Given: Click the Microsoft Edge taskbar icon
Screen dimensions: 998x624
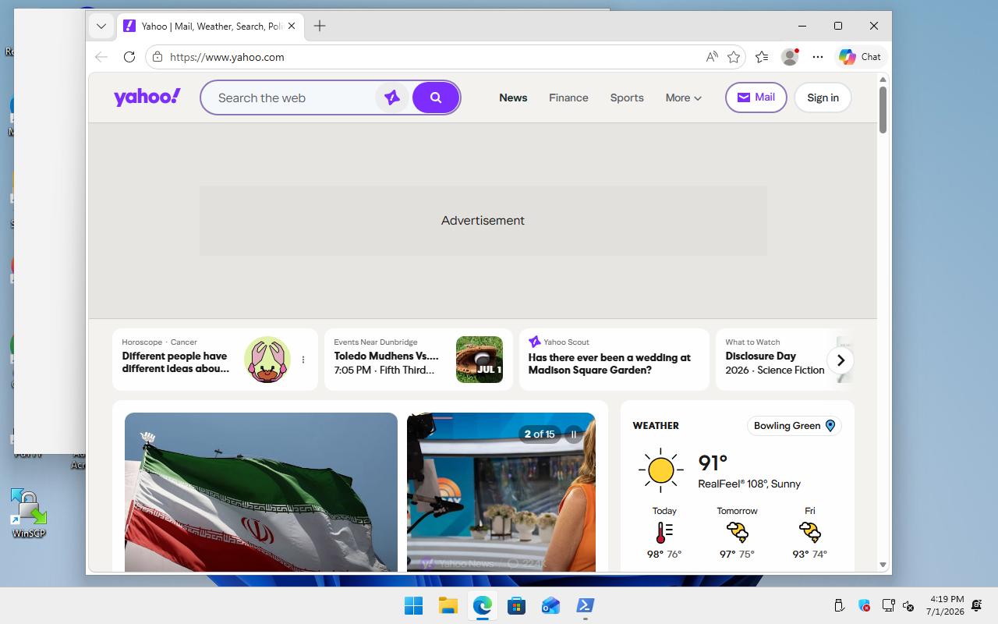Looking at the screenshot, I should [482, 605].
